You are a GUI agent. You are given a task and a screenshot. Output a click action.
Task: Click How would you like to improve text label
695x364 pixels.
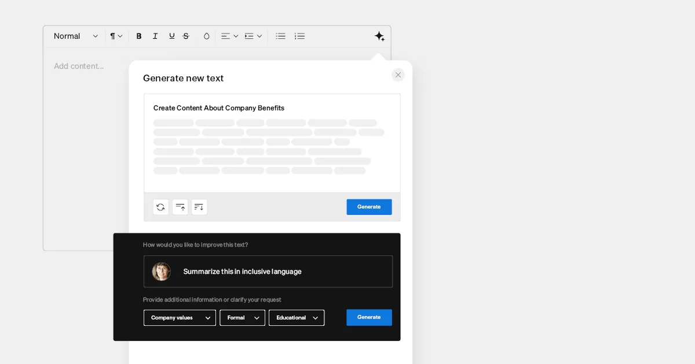coord(195,245)
